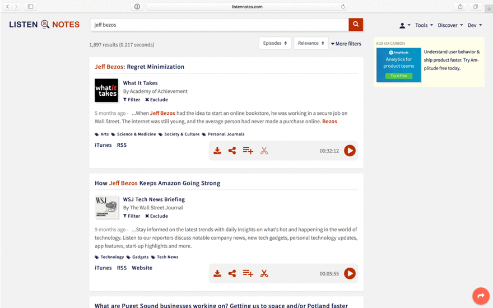The height and width of the screenshot is (308, 493).
Task: Open the Tools menu
Action: (x=424, y=25)
